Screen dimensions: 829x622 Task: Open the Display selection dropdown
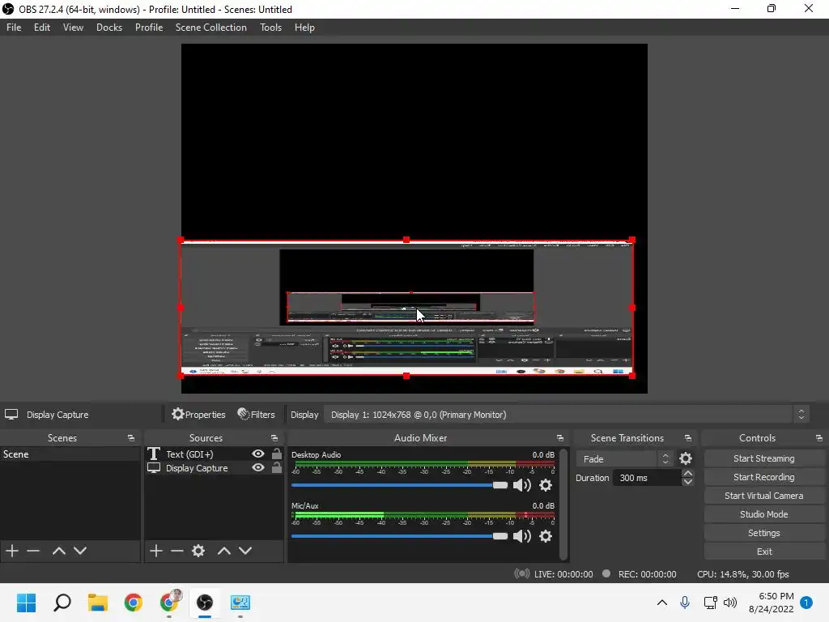pos(566,415)
